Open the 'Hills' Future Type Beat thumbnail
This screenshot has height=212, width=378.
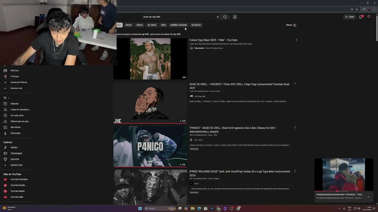[150, 59]
